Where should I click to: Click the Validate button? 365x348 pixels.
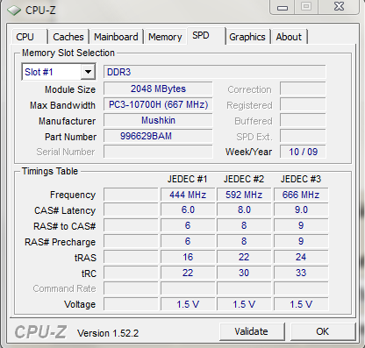[252, 331]
